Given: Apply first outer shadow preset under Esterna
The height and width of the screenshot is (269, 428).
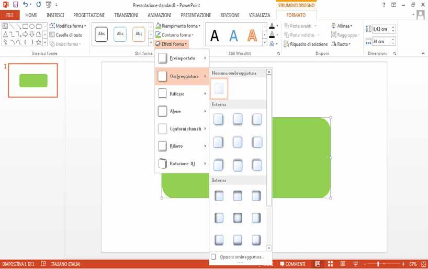Looking at the screenshot, I should tap(218, 120).
